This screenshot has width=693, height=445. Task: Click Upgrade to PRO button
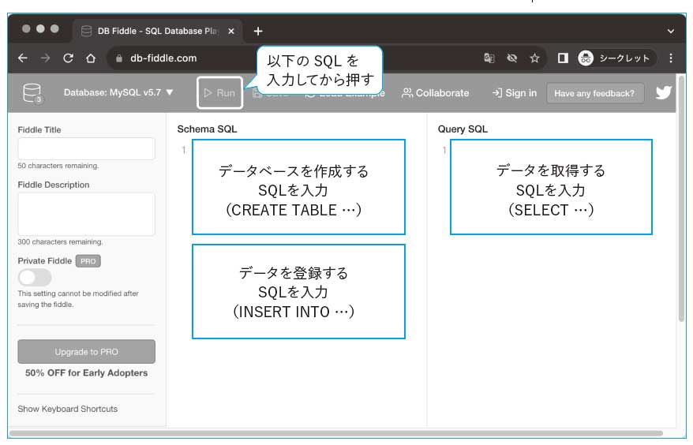point(86,352)
